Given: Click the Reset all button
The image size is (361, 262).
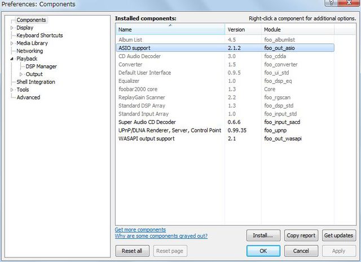Looking at the screenshot, I should point(132,251).
